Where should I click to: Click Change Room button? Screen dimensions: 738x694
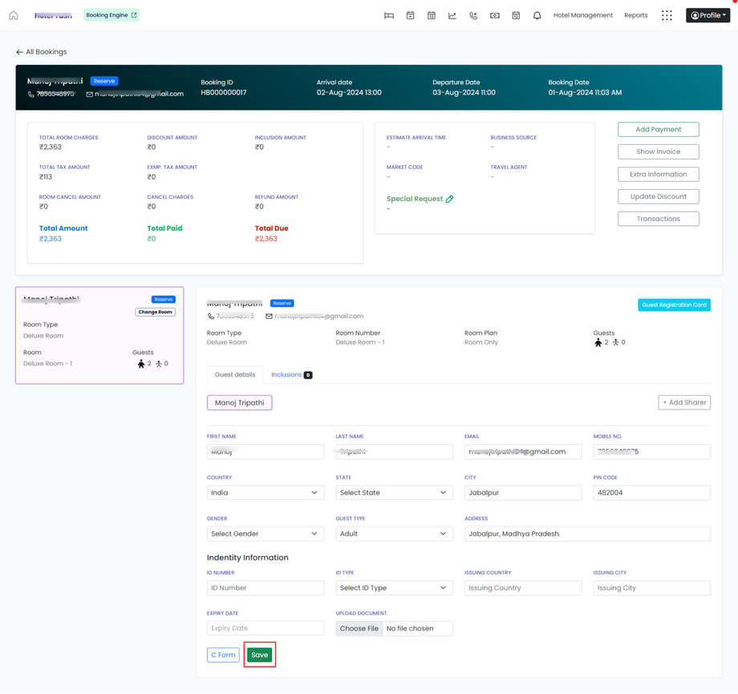[x=156, y=313]
